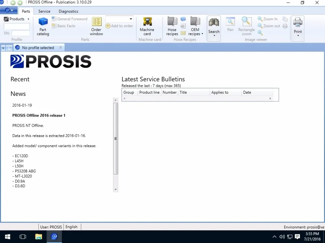Select the Rectangle zoom tool
325x243 pixels.
246,27
